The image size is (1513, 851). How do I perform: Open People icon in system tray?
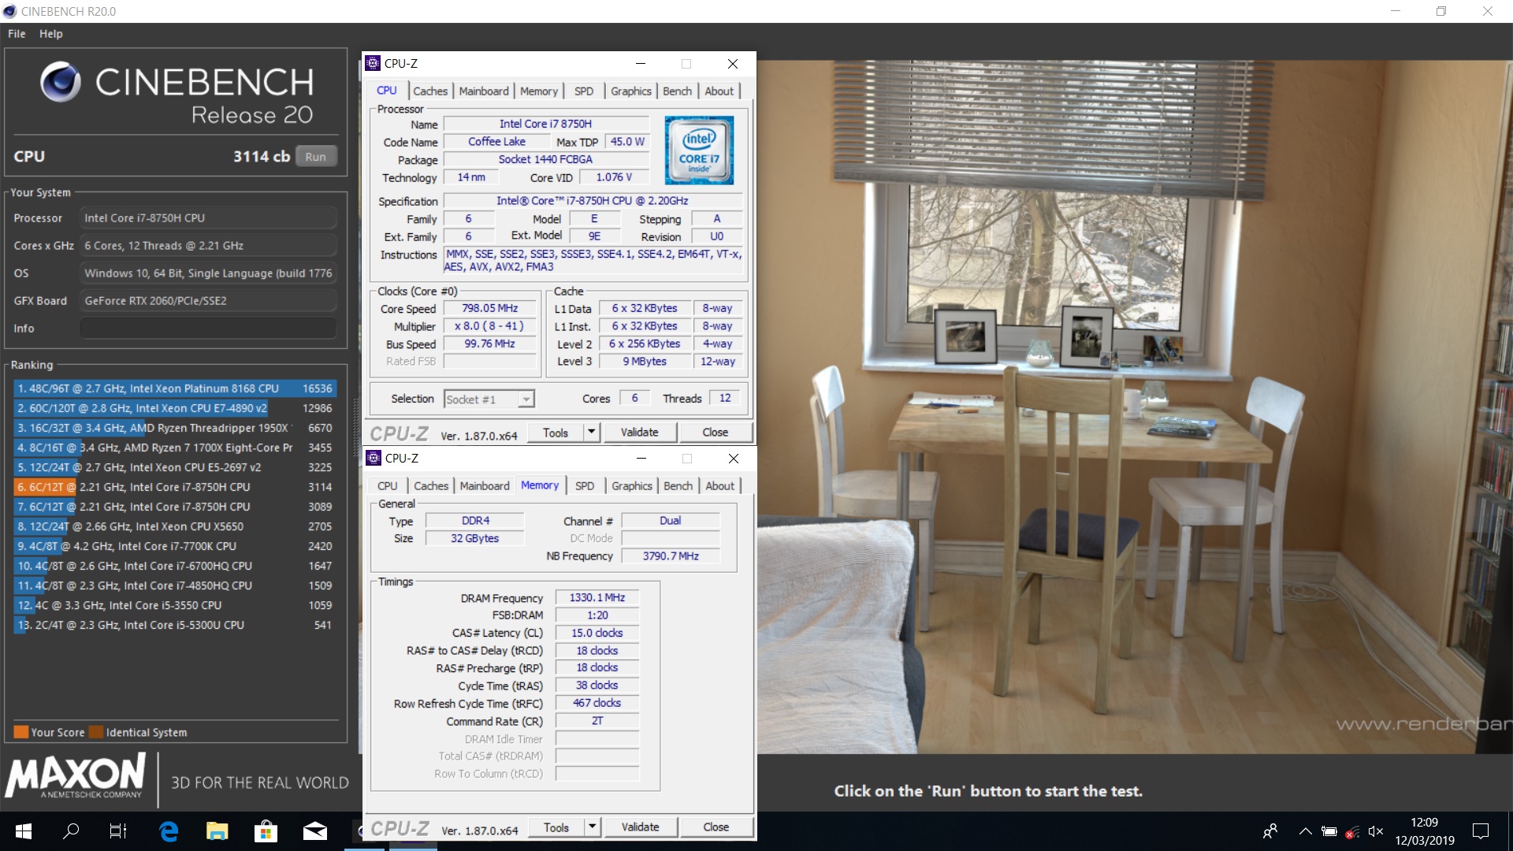tap(1270, 831)
